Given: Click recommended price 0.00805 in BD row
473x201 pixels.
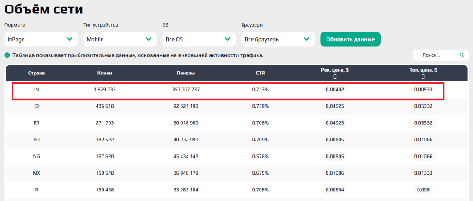Looking at the screenshot, I should 335,140.
